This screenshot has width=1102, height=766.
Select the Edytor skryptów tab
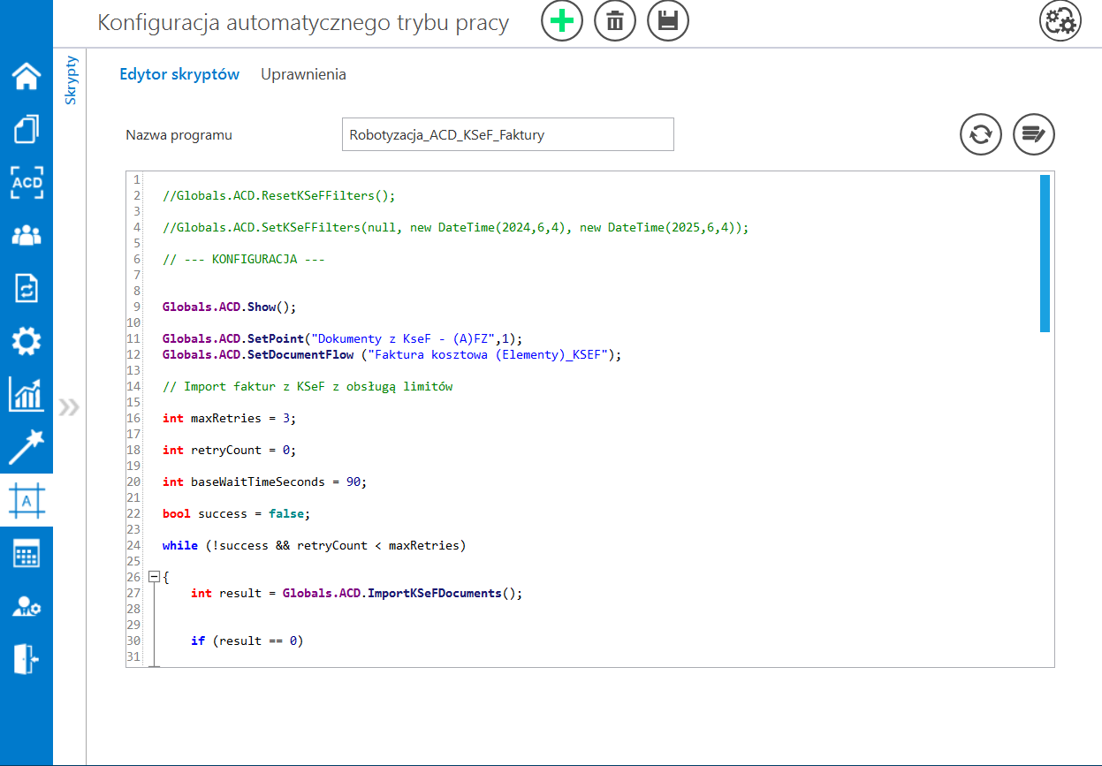tap(179, 74)
